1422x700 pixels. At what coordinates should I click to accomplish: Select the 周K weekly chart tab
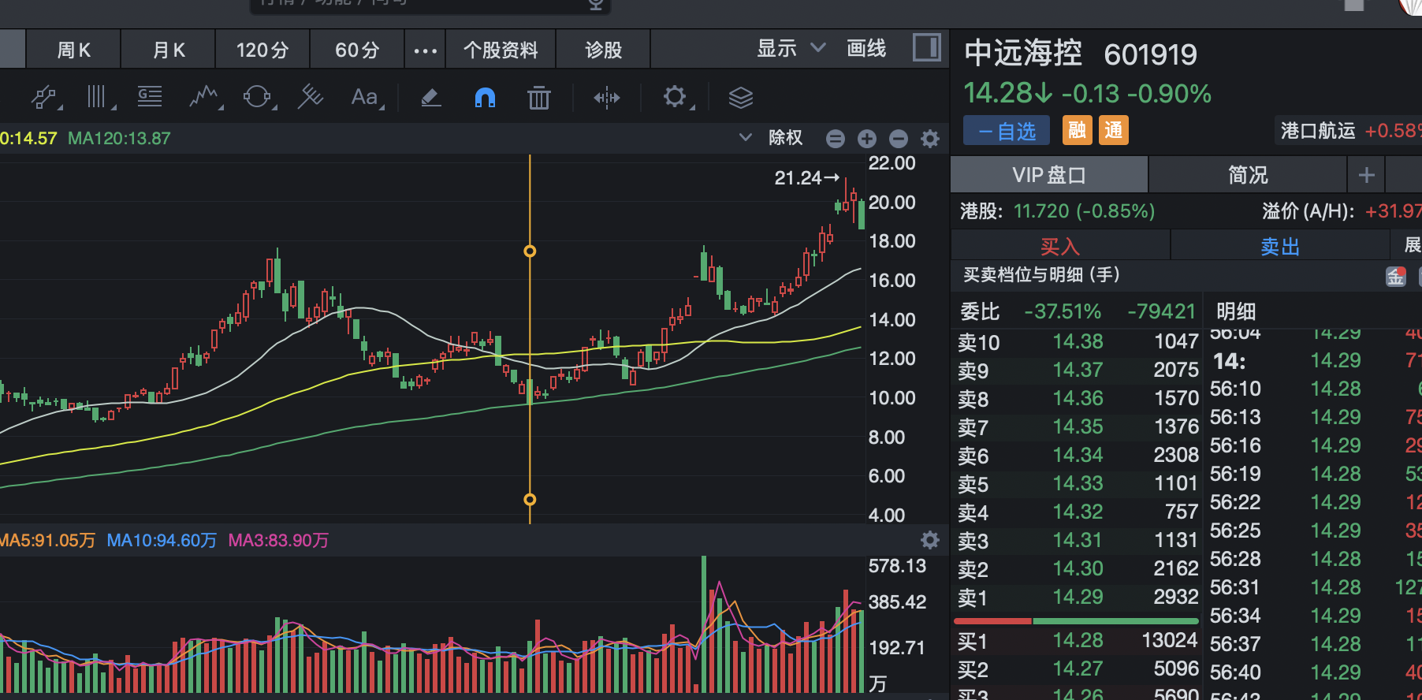74,50
